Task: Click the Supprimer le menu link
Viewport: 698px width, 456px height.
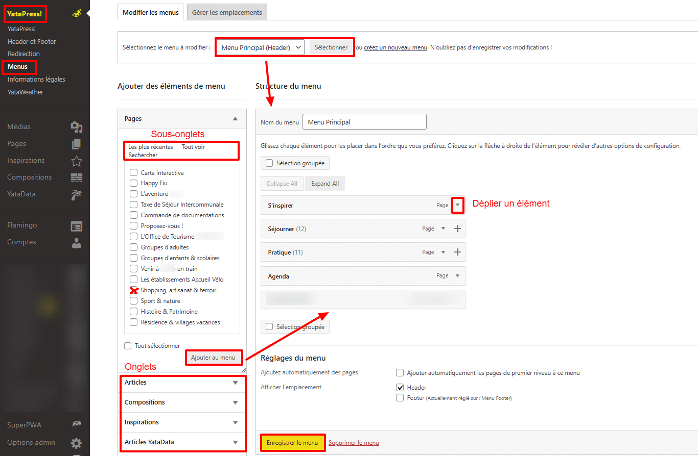Action: tap(354, 443)
